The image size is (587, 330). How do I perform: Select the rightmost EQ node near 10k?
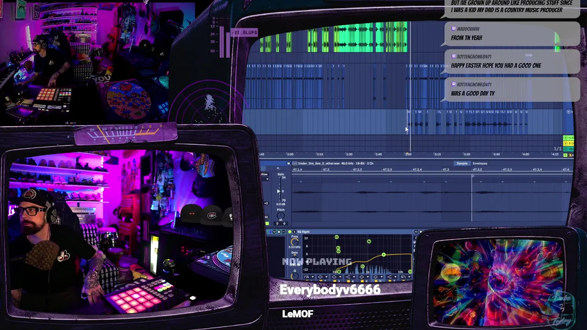point(410,272)
